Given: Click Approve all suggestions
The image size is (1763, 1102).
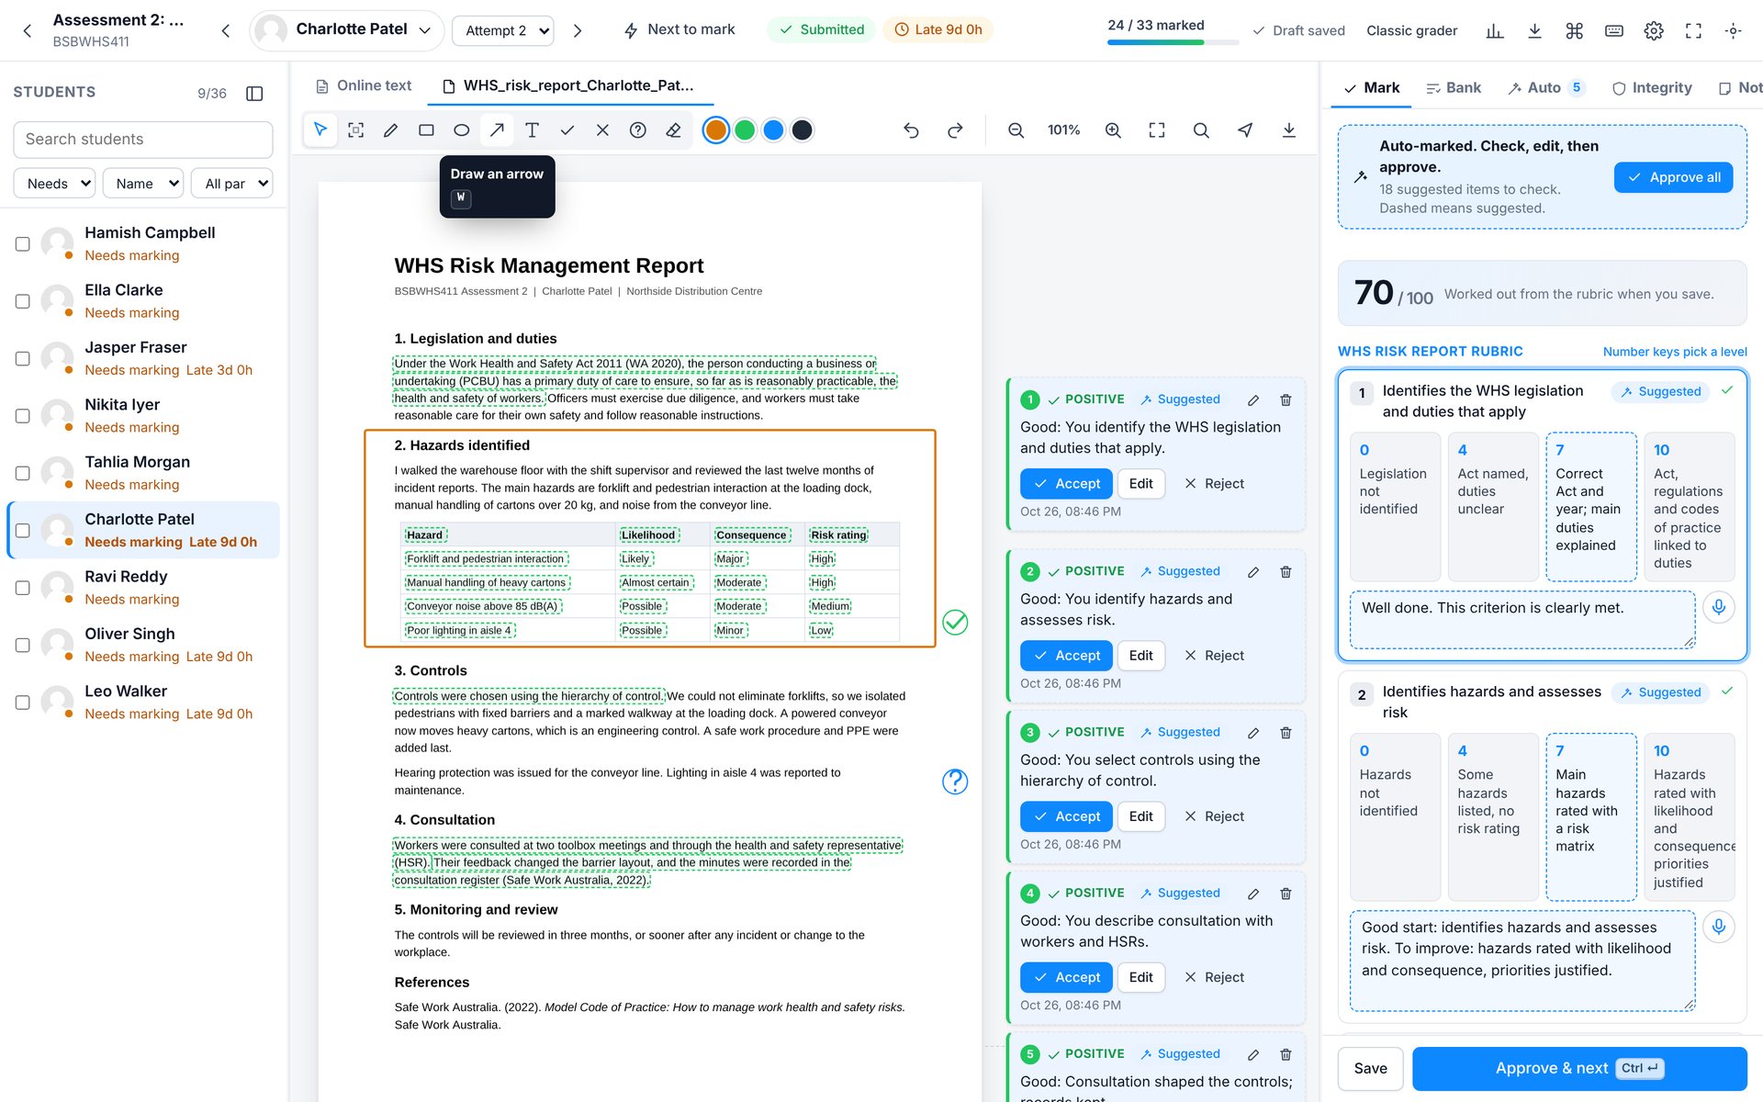Looking at the screenshot, I should pyautogui.click(x=1673, y=177).
